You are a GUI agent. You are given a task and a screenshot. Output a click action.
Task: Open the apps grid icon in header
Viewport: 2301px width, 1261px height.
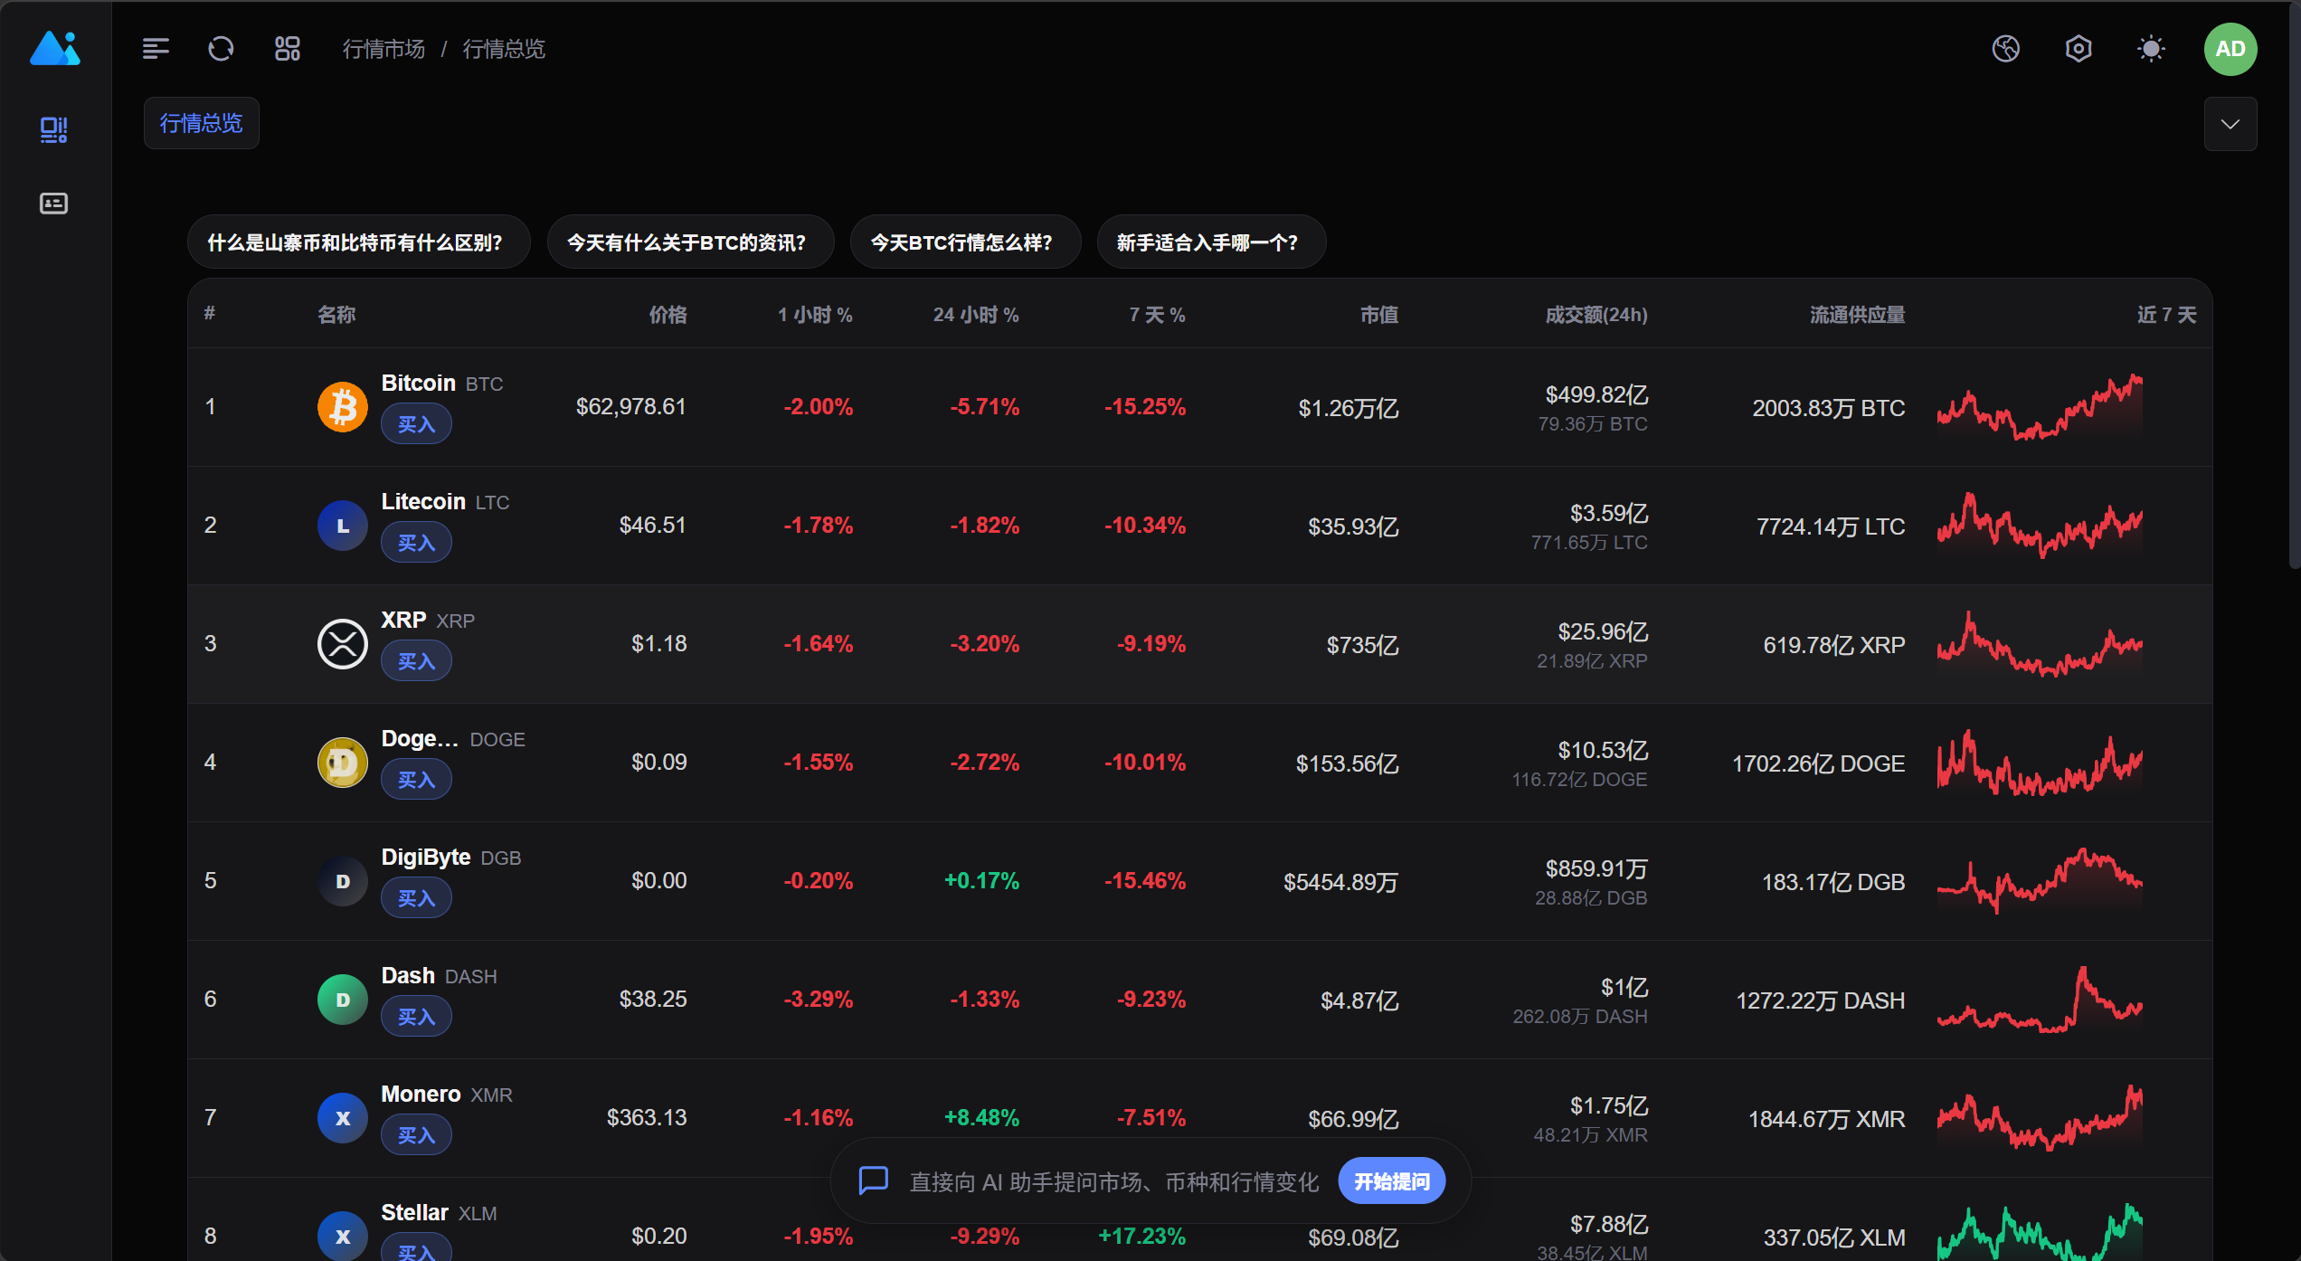288,49
